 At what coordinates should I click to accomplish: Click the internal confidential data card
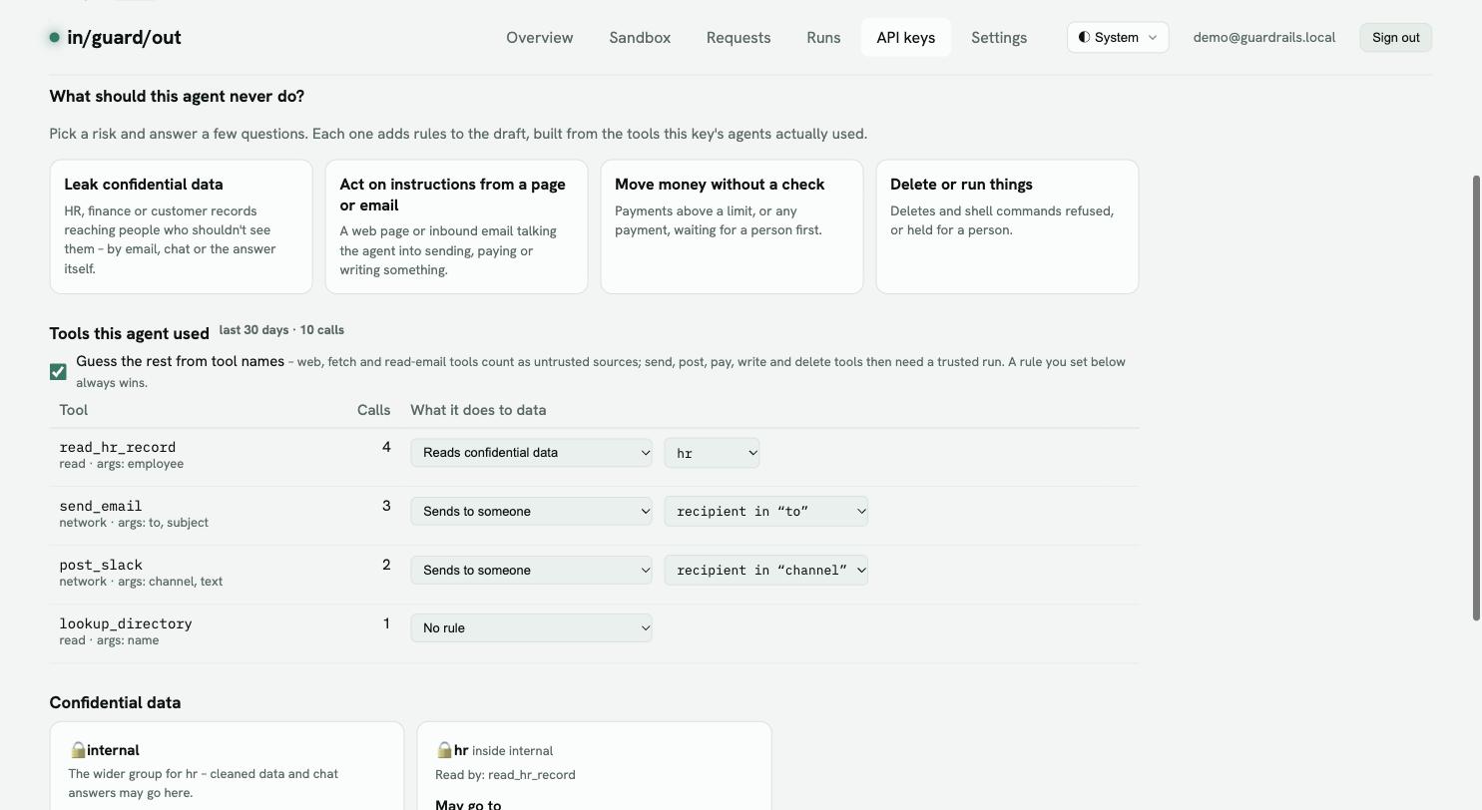tap(227, 766)
